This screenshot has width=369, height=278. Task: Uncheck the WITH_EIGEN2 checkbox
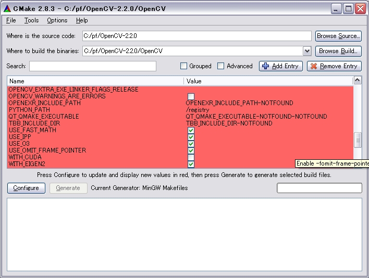click(191, 164)
